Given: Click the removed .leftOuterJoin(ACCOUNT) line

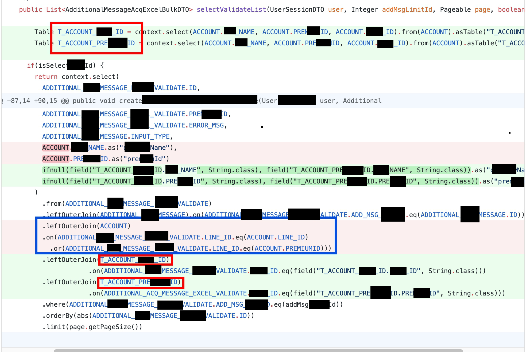Looking at the screenshot, I should pyautogui.click(x=87, y=226).
